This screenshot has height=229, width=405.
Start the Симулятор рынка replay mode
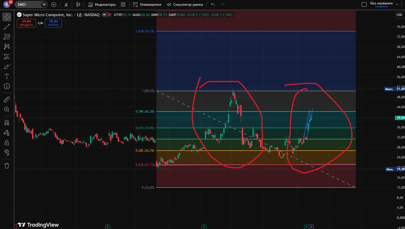coord(185,4)
